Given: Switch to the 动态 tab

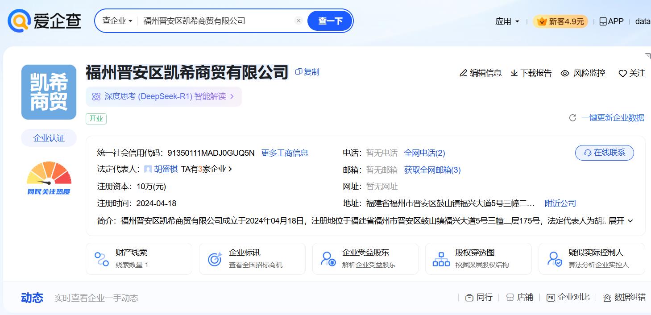Looking at the screenshot, I should [32, 298].
